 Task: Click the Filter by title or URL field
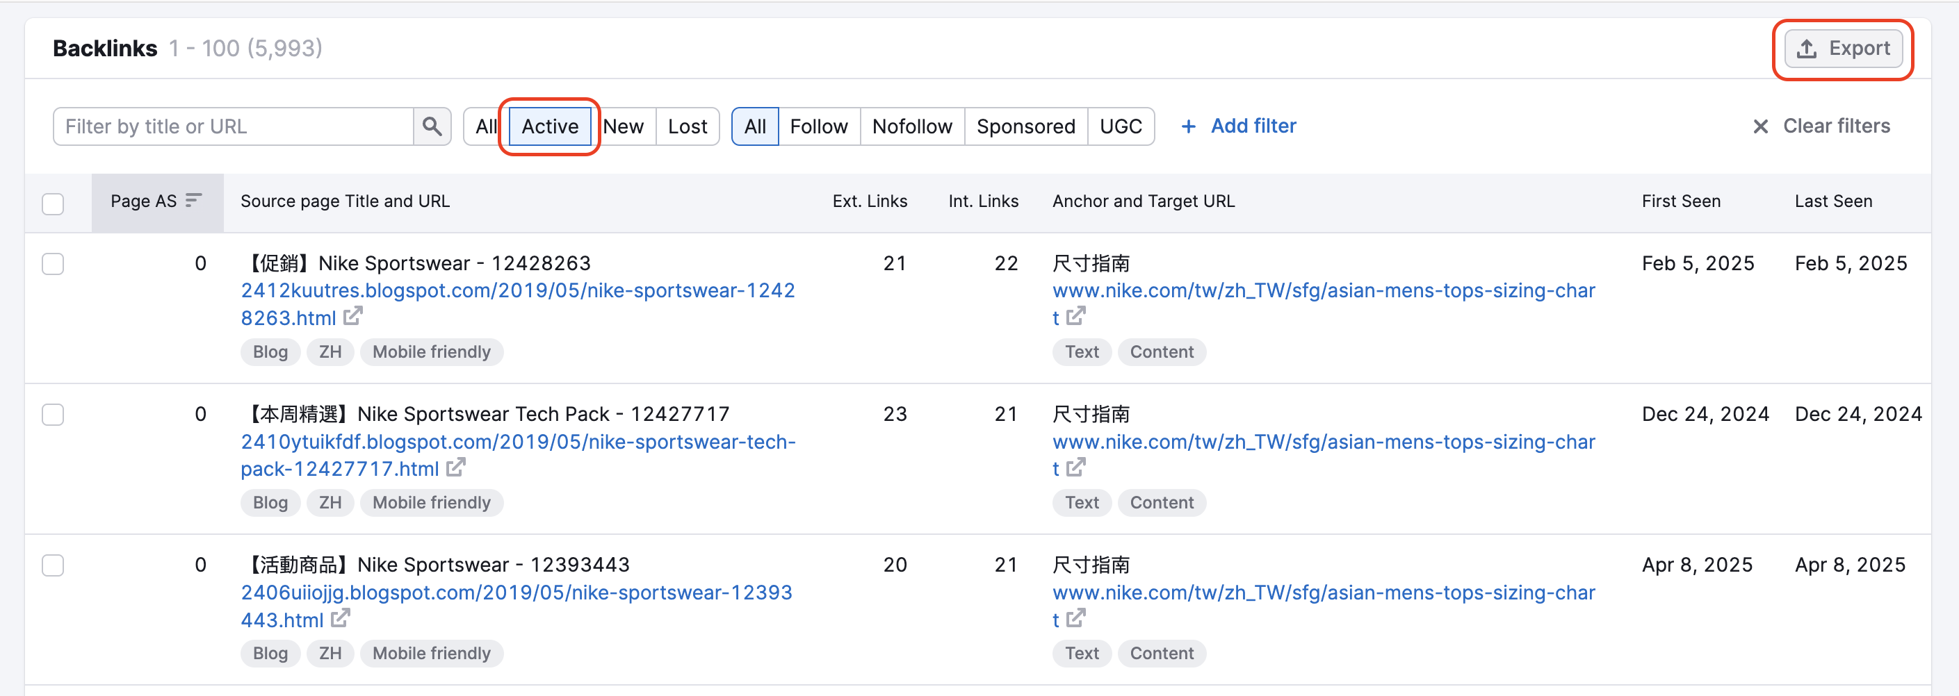tap(228, 126)
